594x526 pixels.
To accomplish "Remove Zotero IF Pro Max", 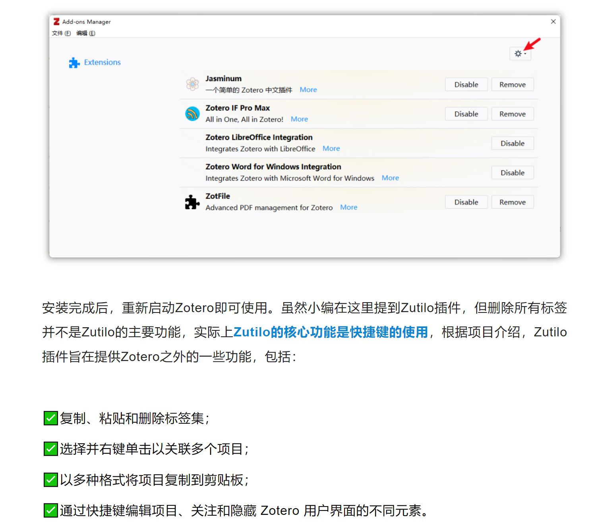I will click(513, 114).
